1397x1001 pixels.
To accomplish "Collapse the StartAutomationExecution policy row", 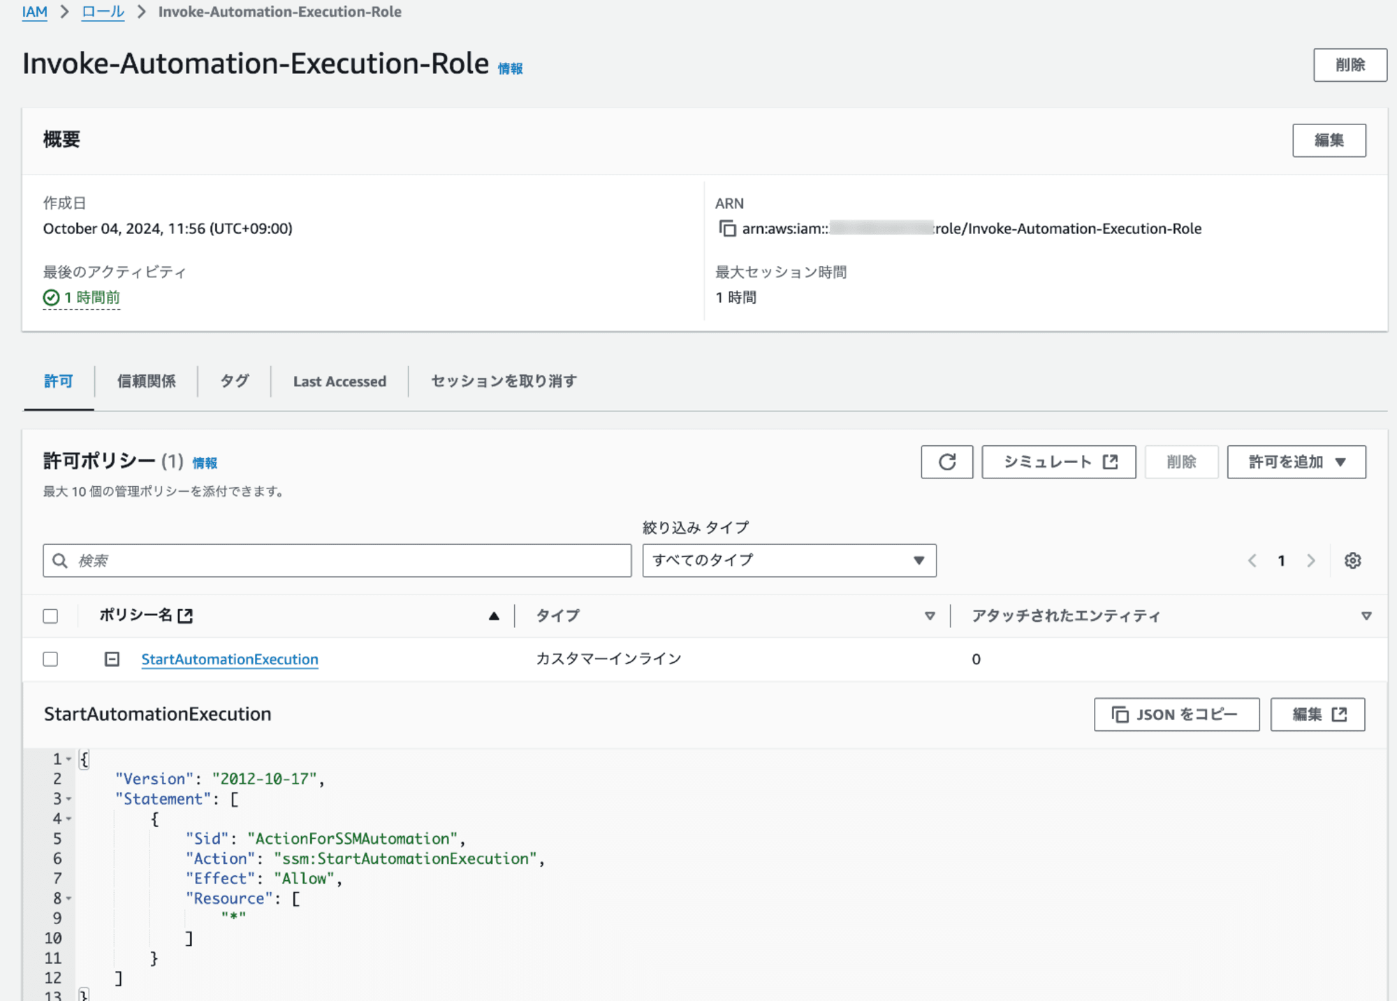I will 112,659.
